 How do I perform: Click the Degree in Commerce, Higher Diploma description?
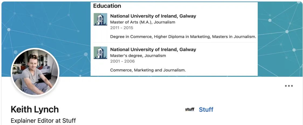(x=183, y=37)
